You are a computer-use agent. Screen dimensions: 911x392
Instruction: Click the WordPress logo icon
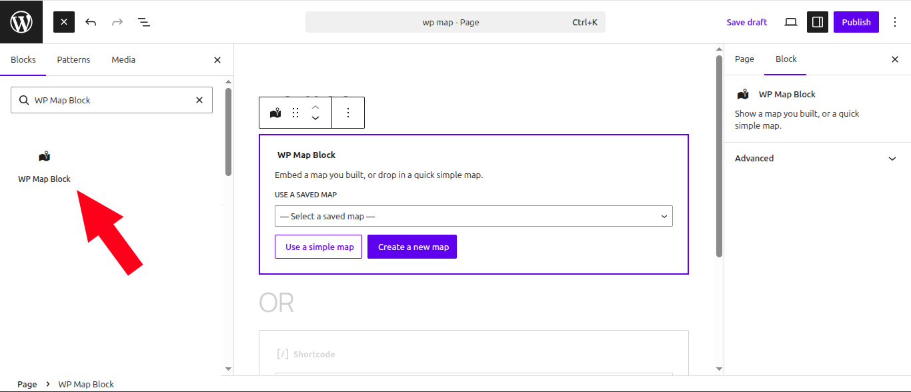pyautogui.click(x=21, y=22)
